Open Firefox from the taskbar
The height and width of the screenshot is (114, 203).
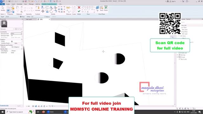tap(43, 112)
